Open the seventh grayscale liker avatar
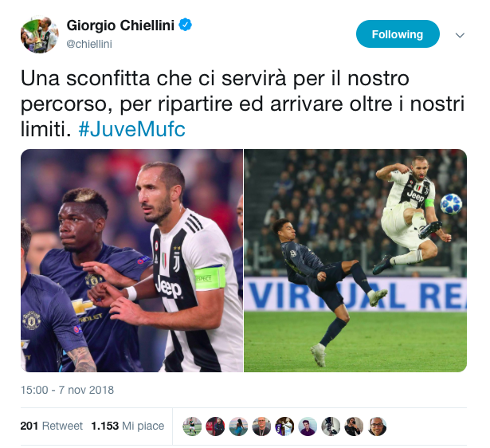Image resolution: width=490 pixels, height=448 pixels. (331, 426)
